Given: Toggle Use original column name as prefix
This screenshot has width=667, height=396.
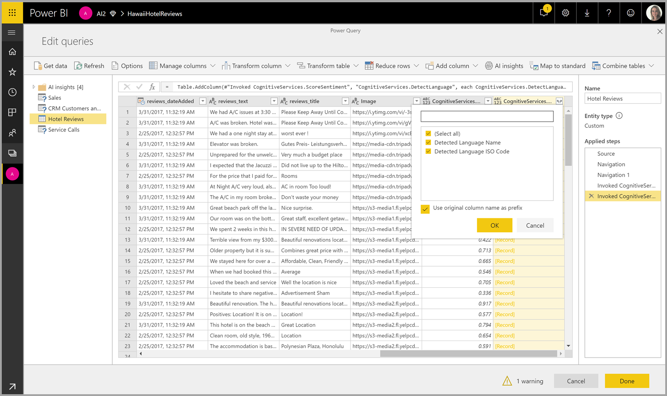Looking at the screenshot, I should 425,209.
